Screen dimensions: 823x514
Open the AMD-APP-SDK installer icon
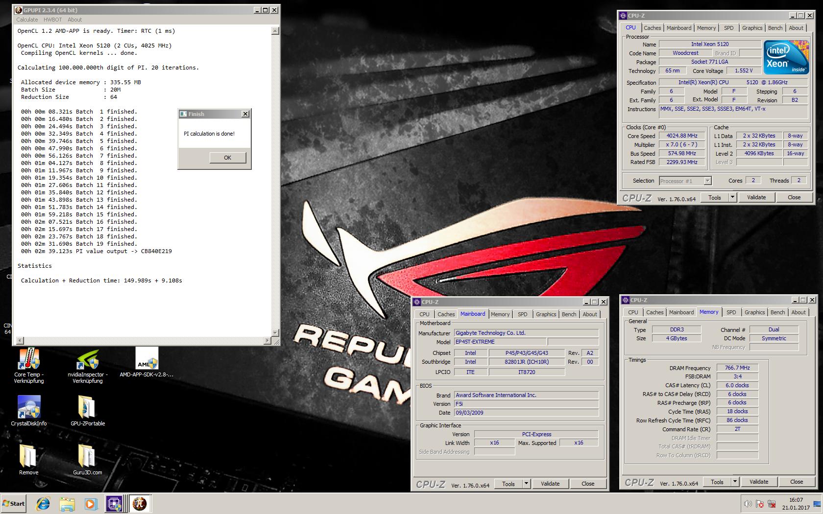pyautogui.click(x=146, y=363)
